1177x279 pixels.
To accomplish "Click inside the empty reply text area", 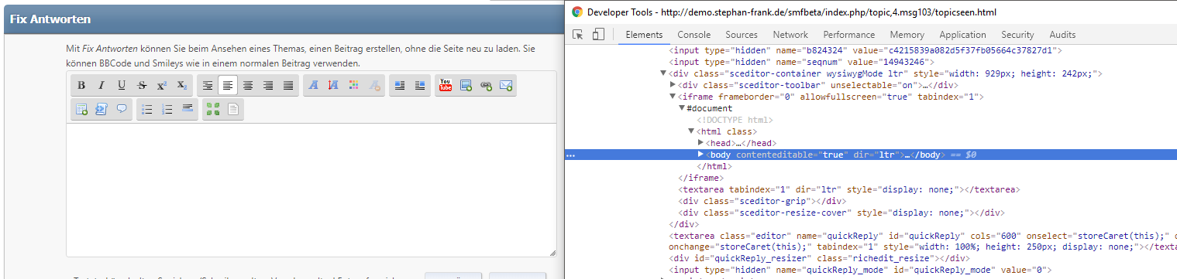I will 311,189.
